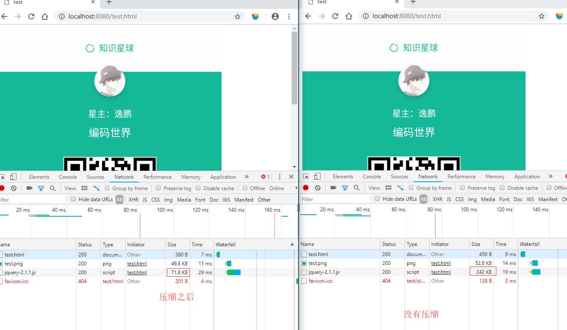This screenshot has height=330, width=567.
Task: Select jquery-2.1.1.js row in left DevTools
Action: point(149,273)
